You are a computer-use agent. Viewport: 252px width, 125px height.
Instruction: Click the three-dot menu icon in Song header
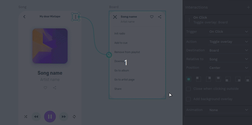pos(76,17)
